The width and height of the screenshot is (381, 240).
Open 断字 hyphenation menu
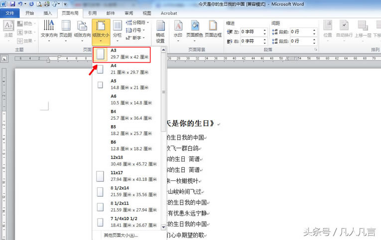[135, 38]
